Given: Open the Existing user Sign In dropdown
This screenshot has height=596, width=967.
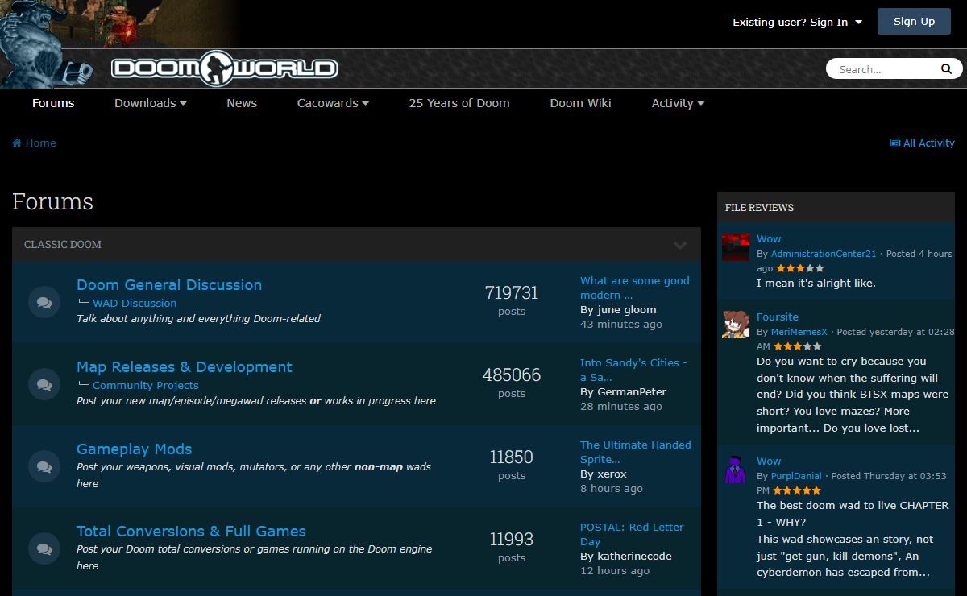Looking at the screenshot, I should pyautogui.click(x=797, y=22).
